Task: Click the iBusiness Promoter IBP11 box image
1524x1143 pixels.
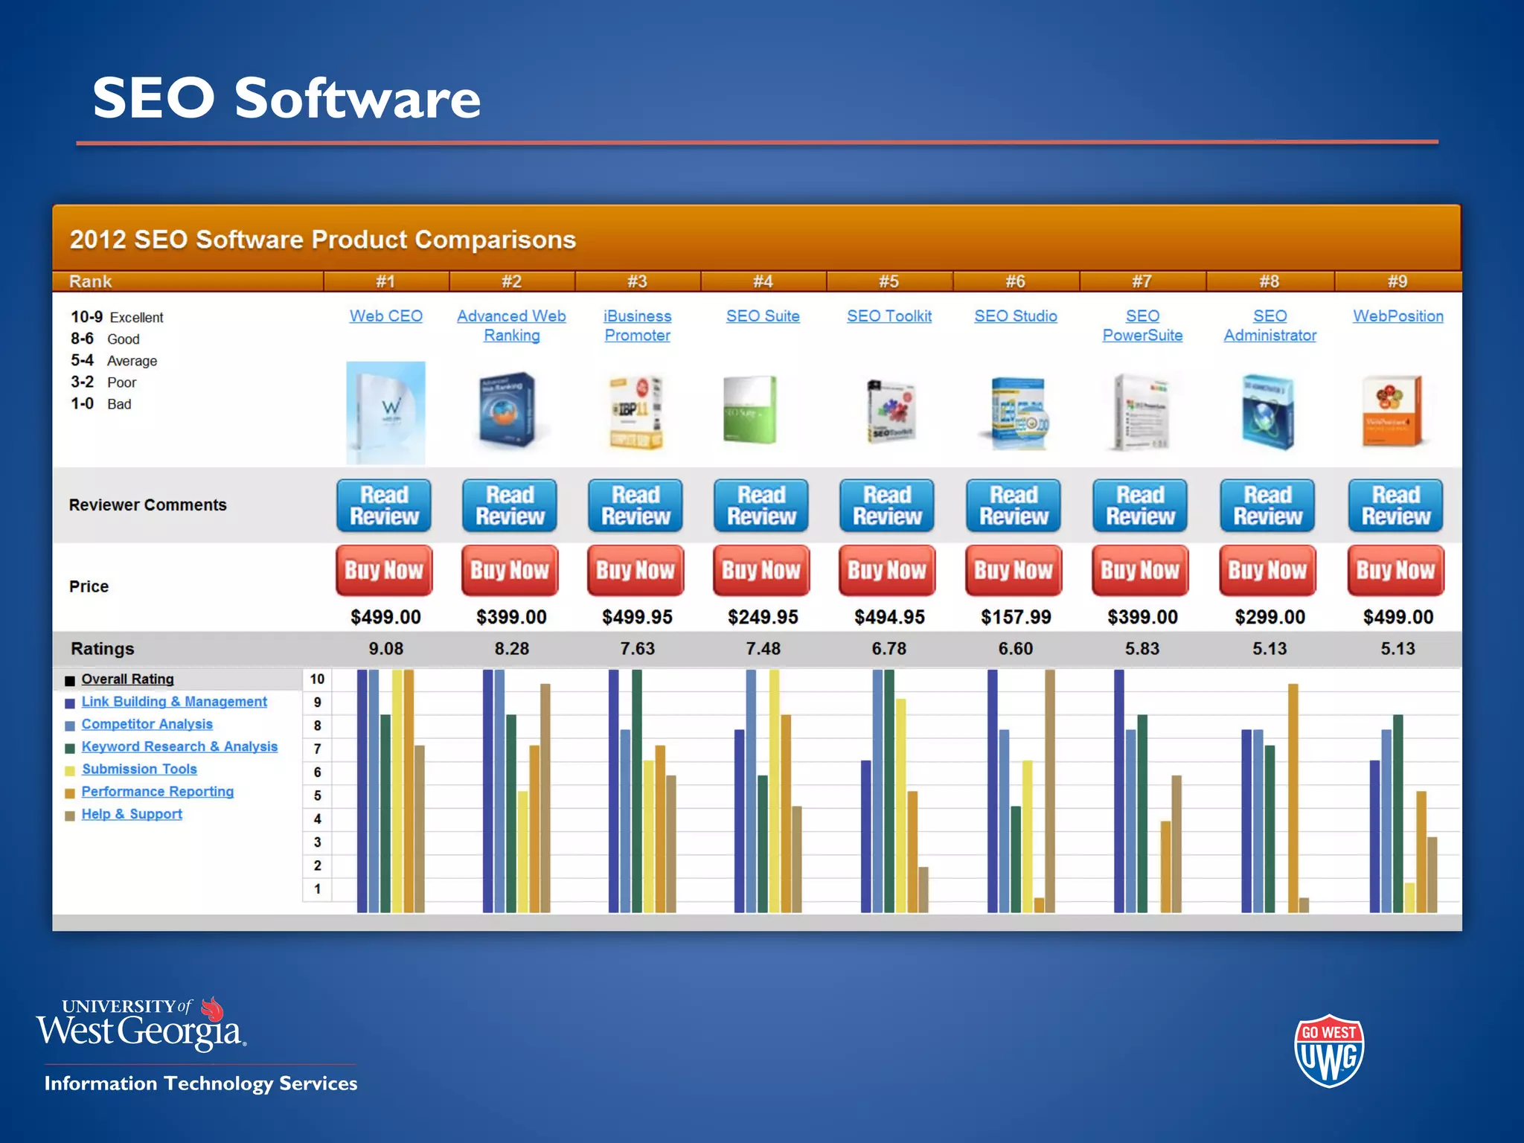Action: tap(636, 412)
